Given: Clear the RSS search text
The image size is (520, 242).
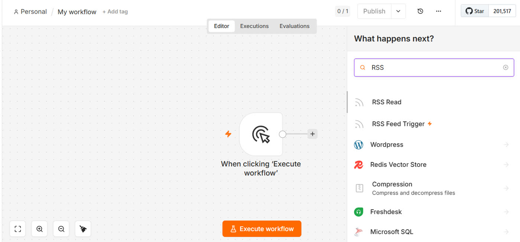Looking at the screenshot, I should pyautogui.click(x=506, y=68).
